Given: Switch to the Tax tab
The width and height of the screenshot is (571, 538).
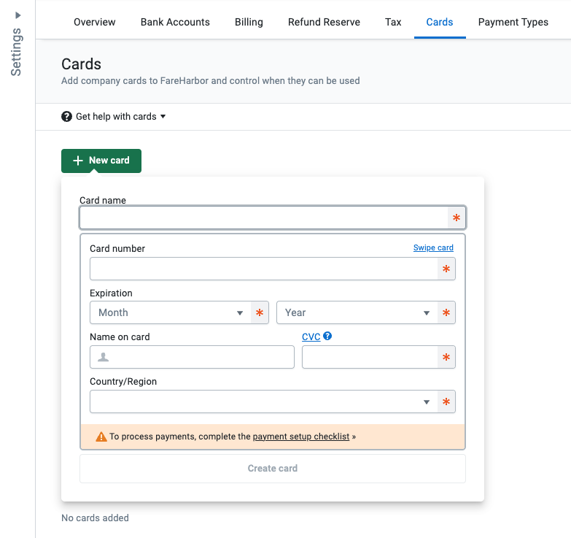Looking at the screenshot, I should tap(393, 22).
